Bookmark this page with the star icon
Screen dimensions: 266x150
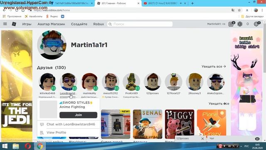[239, 10]
